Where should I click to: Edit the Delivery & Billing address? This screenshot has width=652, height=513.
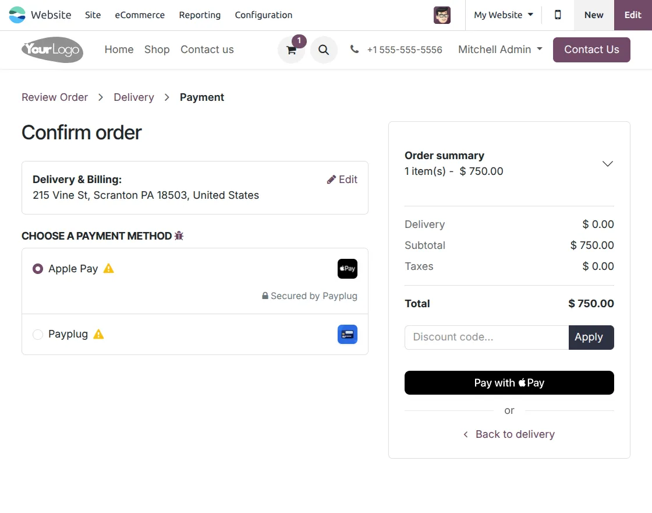point(342,180)
